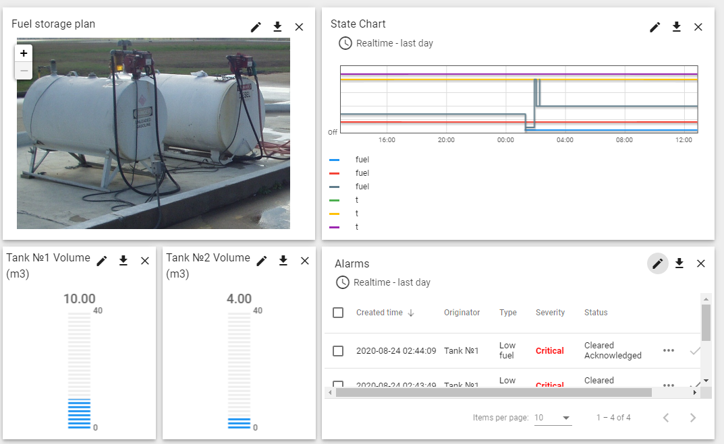Image resolution: width=724 pixels, height=444 pixels.
Task: Toggle the select-all alarms checkbox
Action: (339, 313)
